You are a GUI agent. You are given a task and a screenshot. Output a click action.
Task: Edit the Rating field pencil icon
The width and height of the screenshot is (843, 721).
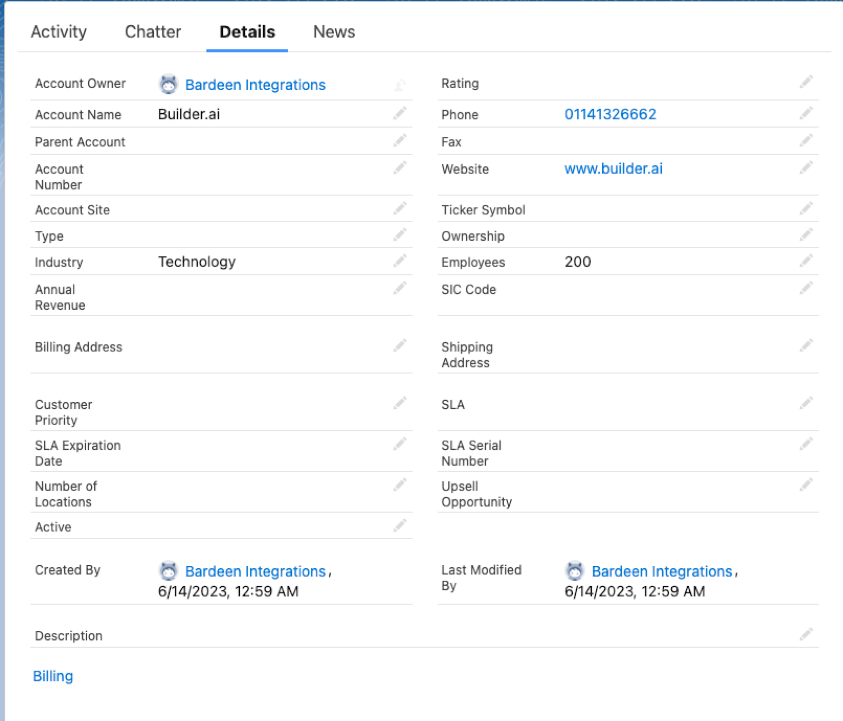coord(806,82)
